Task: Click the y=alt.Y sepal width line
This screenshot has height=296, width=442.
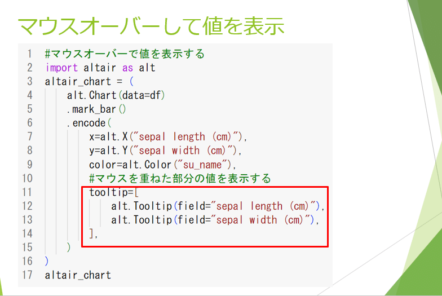Action: 165,151
